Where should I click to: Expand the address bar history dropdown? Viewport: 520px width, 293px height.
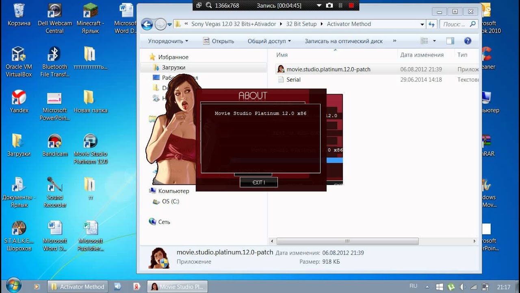tap(422, 24)
